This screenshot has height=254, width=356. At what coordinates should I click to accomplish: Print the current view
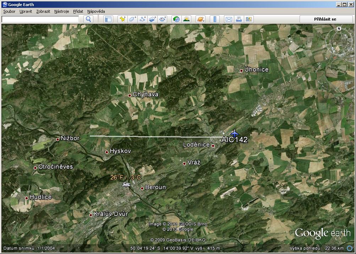tap(239, 19)
